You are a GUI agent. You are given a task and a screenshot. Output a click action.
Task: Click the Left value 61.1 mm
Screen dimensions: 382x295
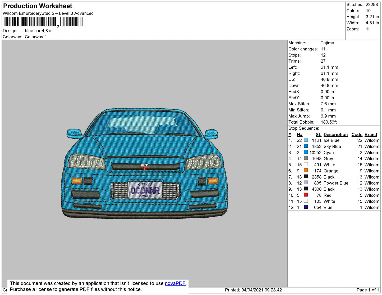(329, 67)
